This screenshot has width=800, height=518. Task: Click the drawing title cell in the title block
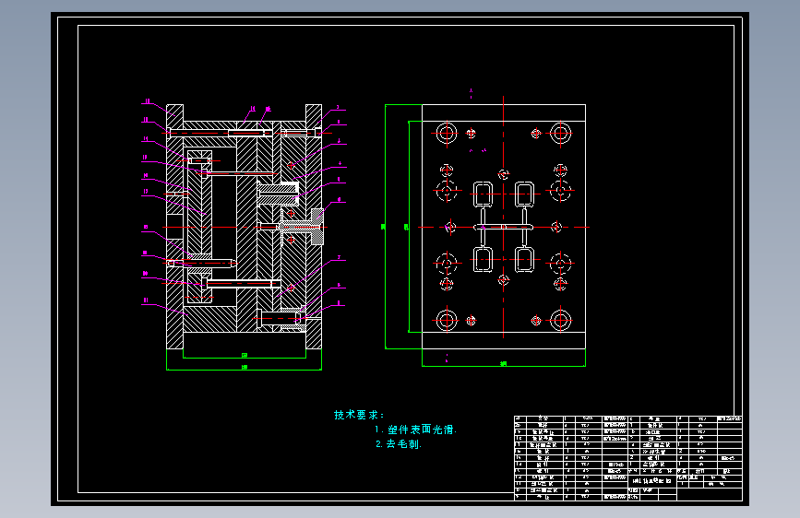(651, 481)
